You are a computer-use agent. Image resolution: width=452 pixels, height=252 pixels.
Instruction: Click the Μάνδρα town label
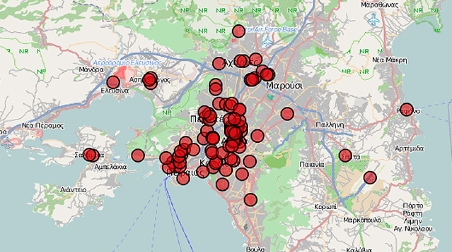pyautogui.click(x=91, y=69)
